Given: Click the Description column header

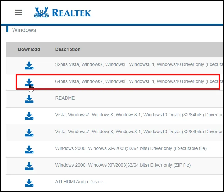Looking at the screenshot, I should [x=68, y=49].
